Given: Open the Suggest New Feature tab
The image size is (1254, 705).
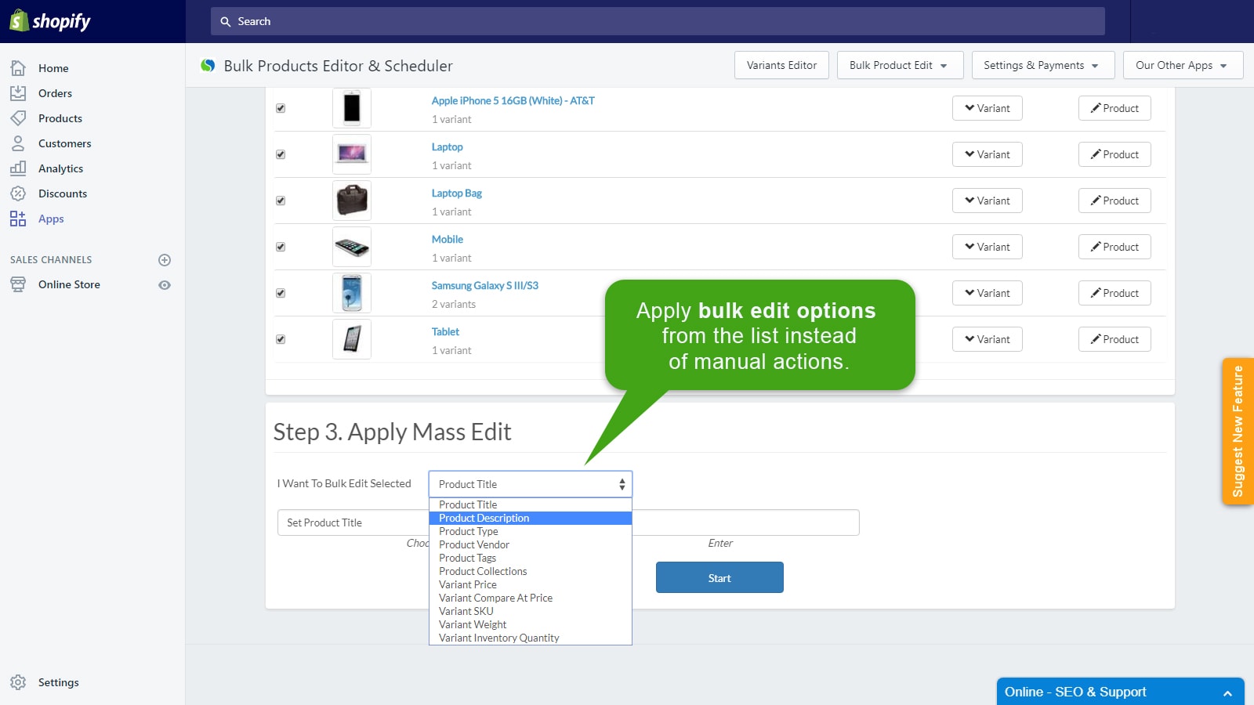Looking at the screenshot, I should [1238, 431].
